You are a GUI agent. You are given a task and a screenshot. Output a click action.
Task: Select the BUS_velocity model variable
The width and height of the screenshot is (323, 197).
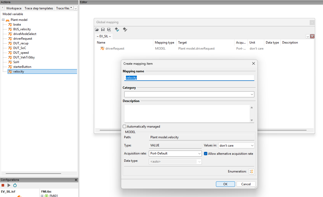(22, 29)
